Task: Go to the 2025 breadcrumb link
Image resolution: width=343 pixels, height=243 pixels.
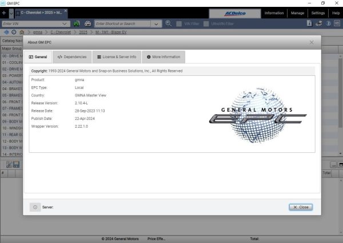Action: (x=83, y=32)
